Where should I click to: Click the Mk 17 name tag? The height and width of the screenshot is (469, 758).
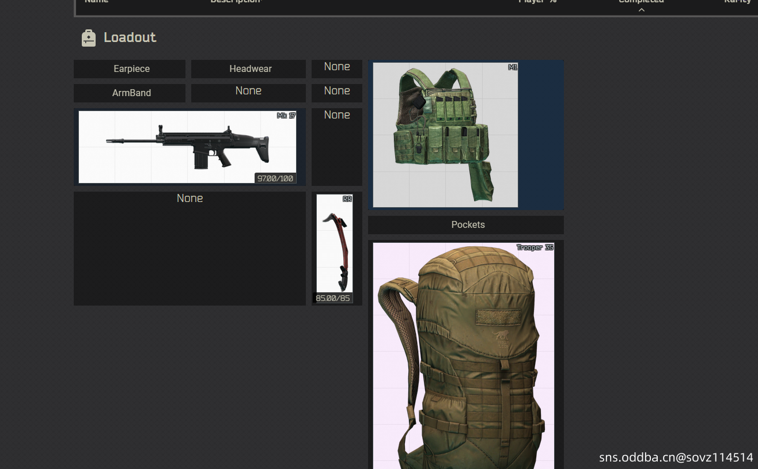286,116
